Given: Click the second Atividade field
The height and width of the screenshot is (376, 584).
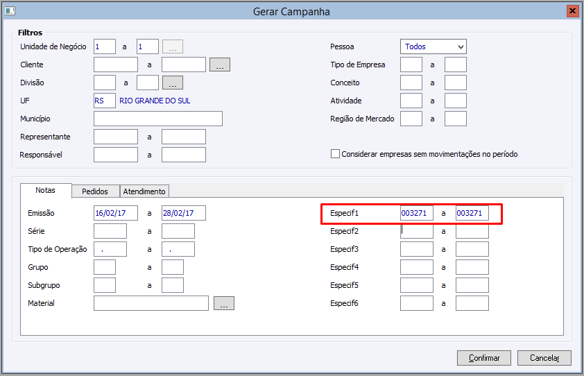Looking at the screenshot, I should (x=456, y=101).
